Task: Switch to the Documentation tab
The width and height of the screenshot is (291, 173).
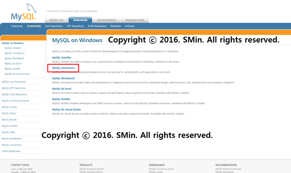Action: [106, 20]
